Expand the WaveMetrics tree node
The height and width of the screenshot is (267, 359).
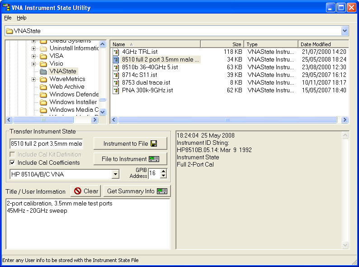(33, 79)
